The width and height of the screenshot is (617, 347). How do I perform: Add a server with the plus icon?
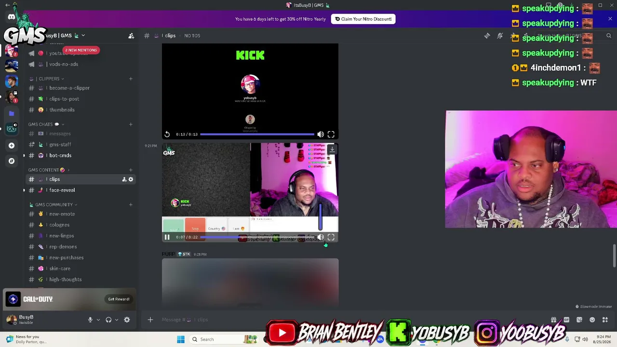[x=12, y=145]
